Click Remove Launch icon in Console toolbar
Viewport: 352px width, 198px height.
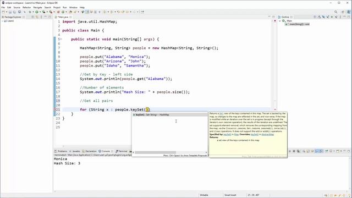294,151
